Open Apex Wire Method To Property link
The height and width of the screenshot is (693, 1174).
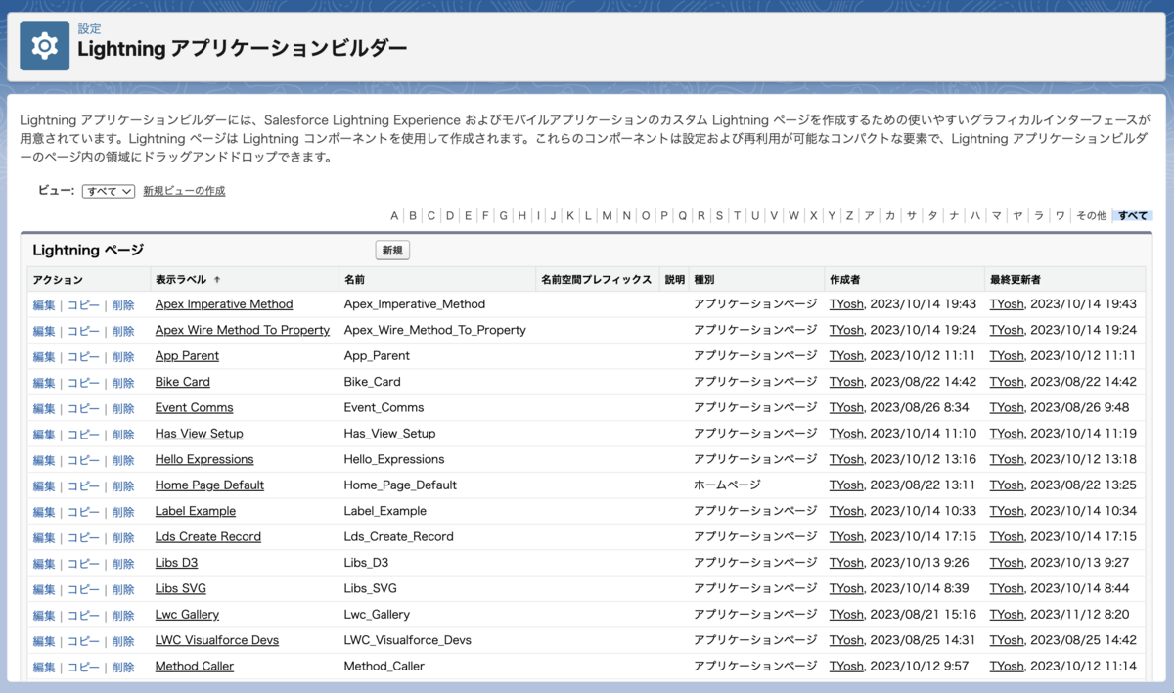pos(243,330)
